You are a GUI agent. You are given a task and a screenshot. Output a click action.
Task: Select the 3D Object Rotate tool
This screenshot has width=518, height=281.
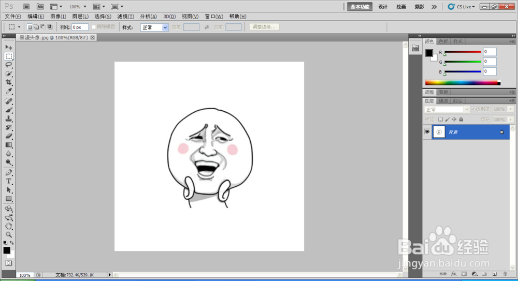(9, 209)
